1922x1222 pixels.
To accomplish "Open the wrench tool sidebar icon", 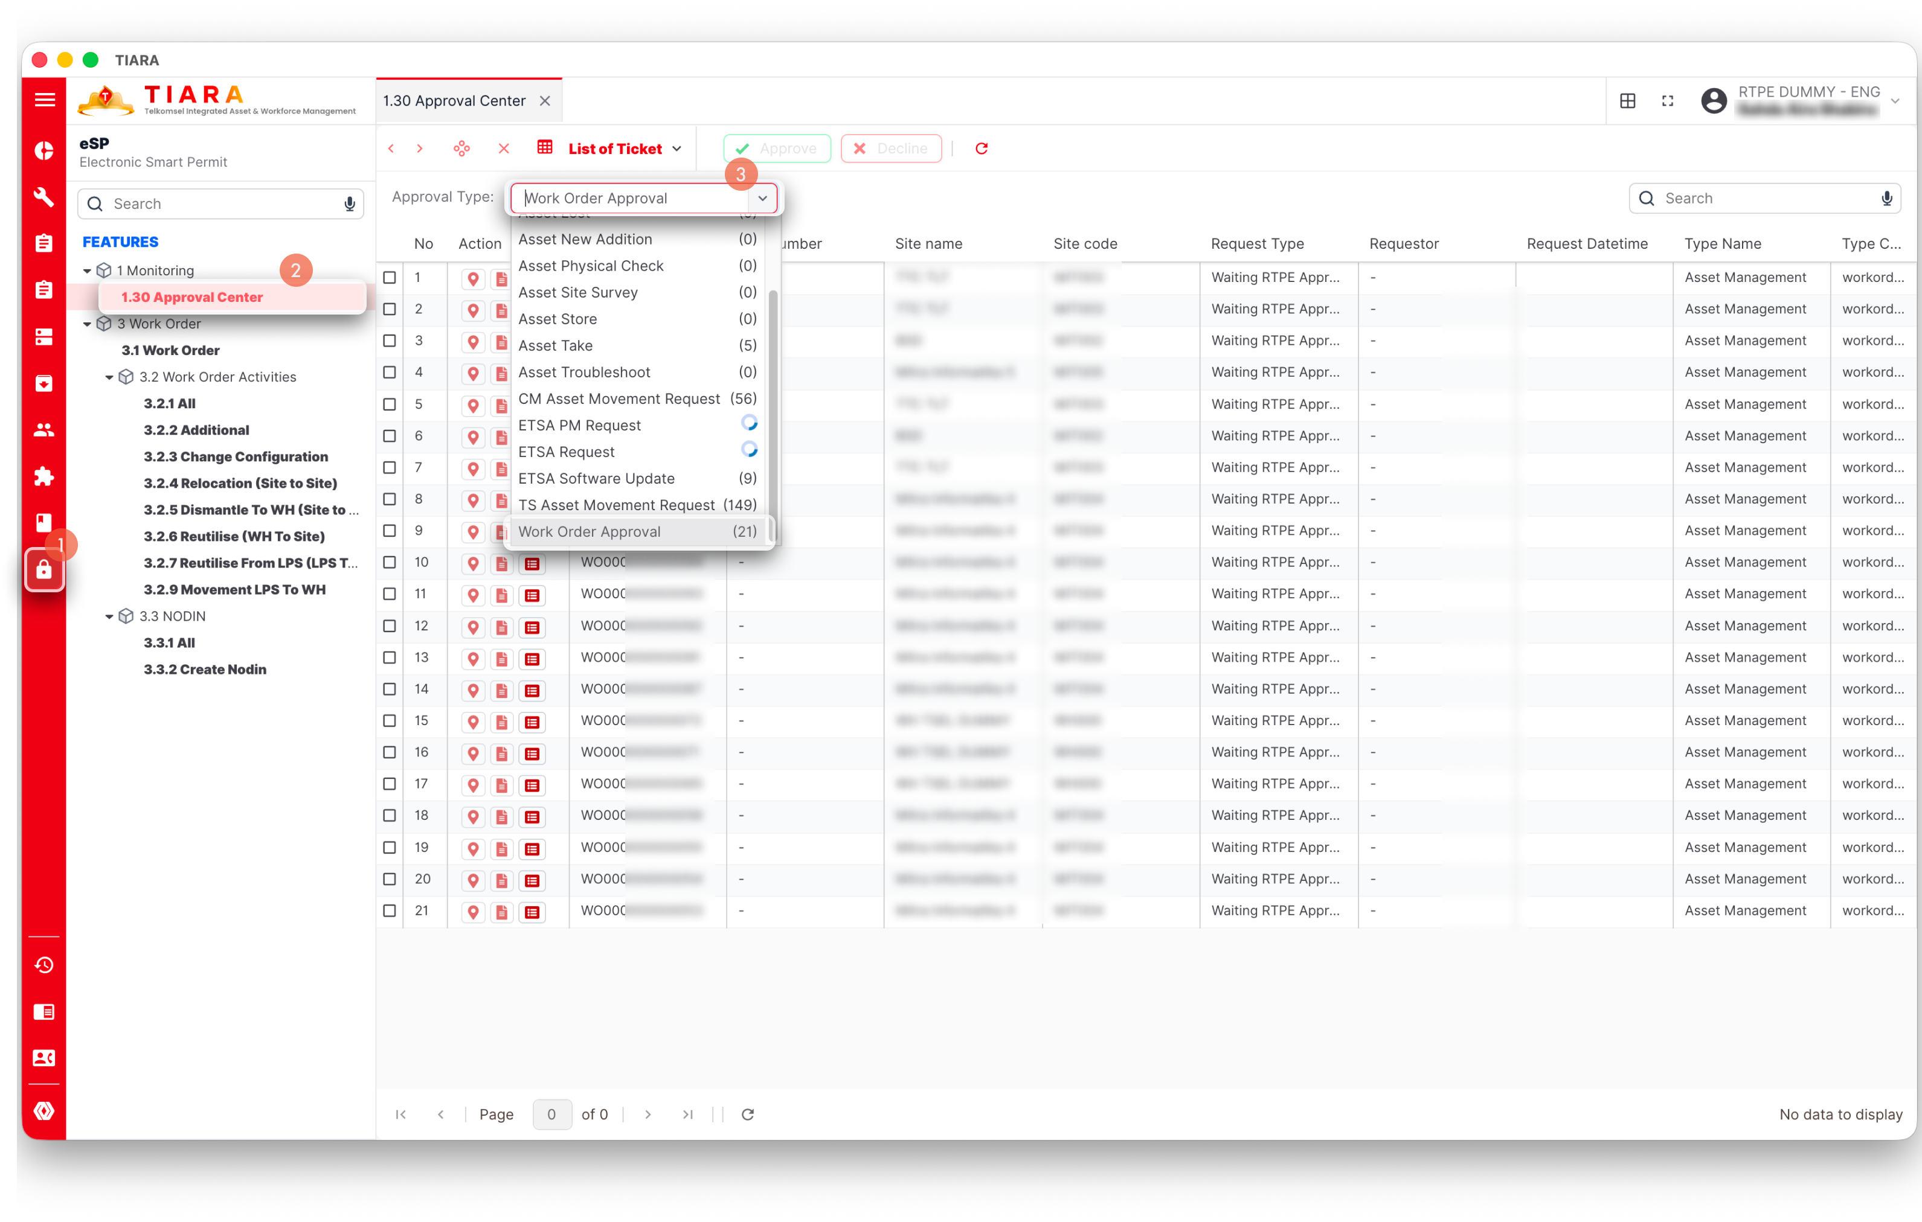I will [x=44, y=197].
